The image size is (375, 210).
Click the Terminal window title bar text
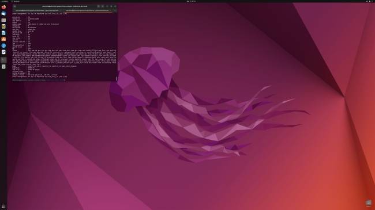pos(65,6)
